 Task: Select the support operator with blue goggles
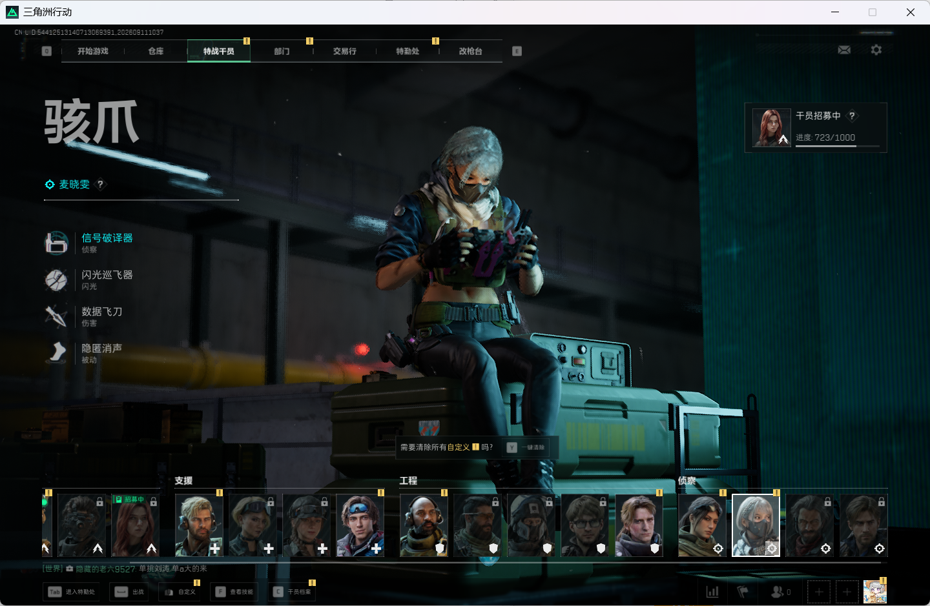point(360,525)
